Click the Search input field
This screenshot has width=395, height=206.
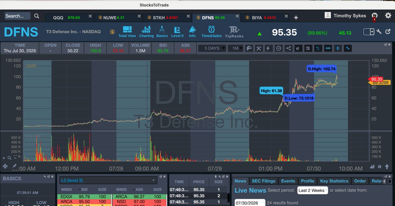pyautogui.click(x=17, y=16)
